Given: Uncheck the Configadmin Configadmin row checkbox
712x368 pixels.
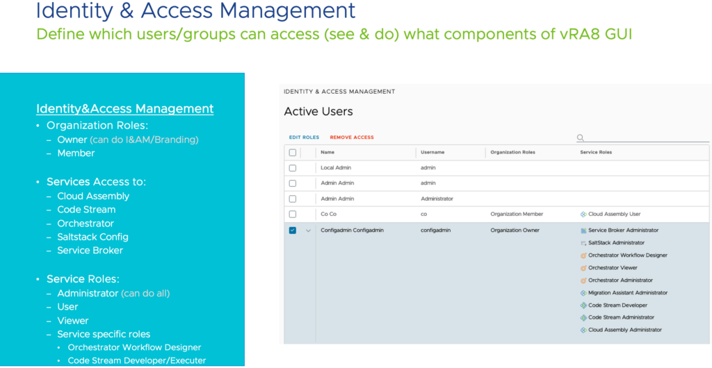Looking at the screenshot, I should (293, 231).
